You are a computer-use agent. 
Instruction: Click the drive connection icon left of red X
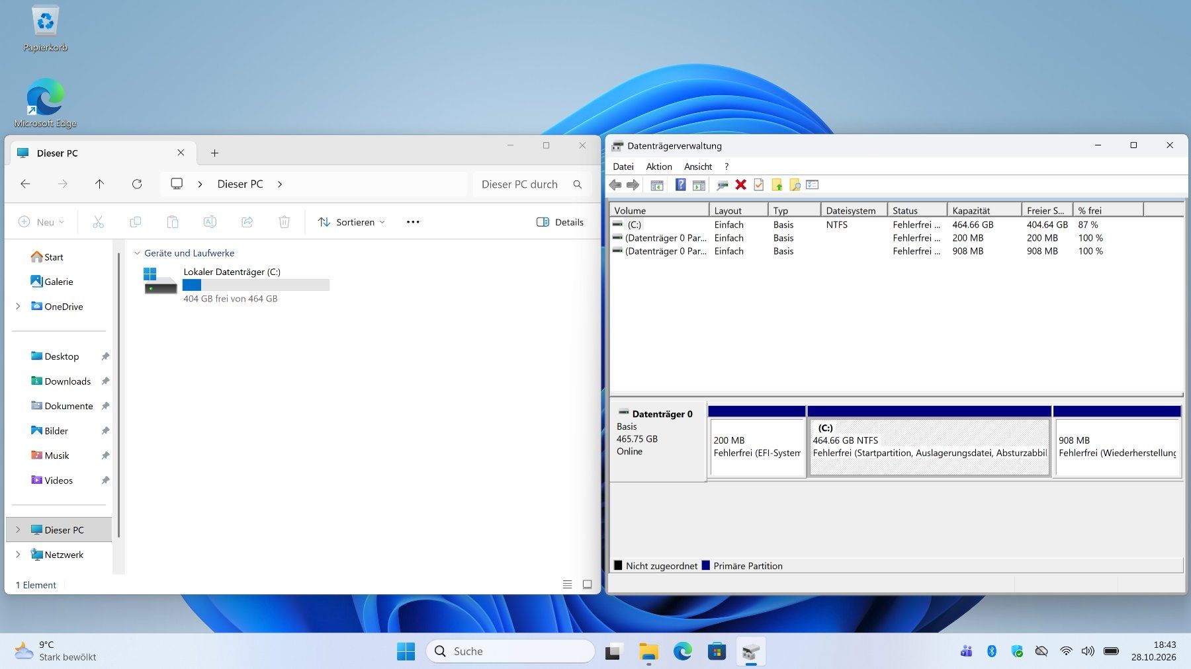click(723, 185)
